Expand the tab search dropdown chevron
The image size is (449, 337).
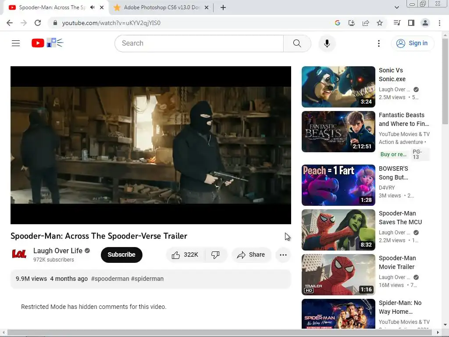(396, 7)
